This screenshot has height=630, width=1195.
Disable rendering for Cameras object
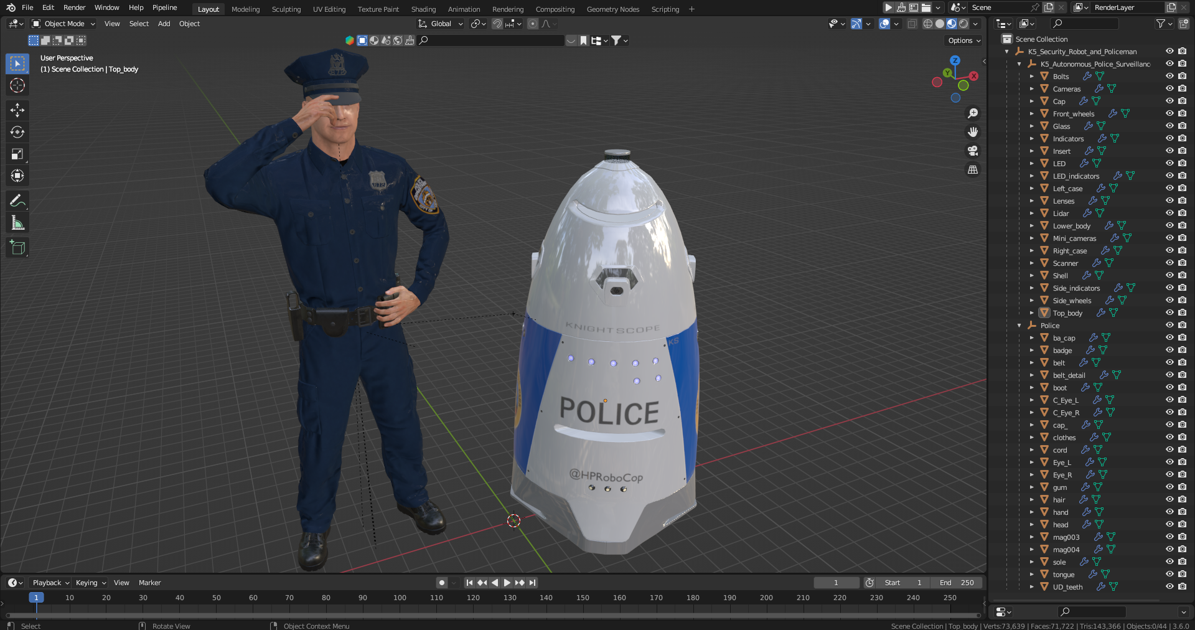point(1182,88)
